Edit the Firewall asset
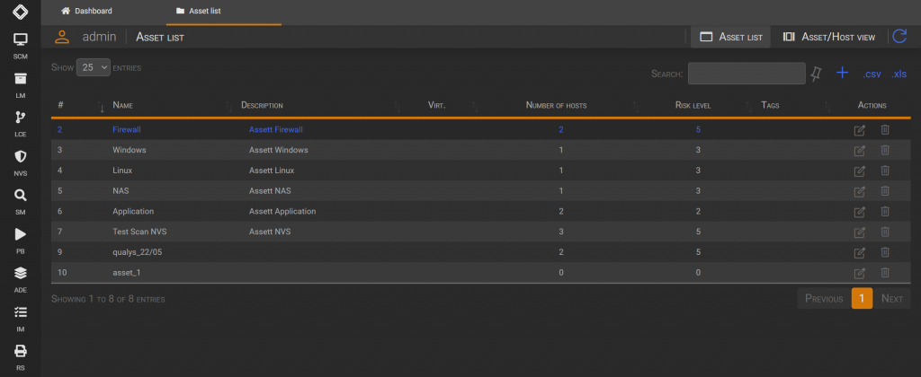 (859, 130)
